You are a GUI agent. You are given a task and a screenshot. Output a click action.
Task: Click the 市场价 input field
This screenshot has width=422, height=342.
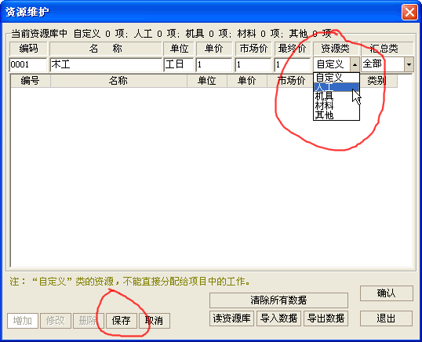(x=253, y=64)
